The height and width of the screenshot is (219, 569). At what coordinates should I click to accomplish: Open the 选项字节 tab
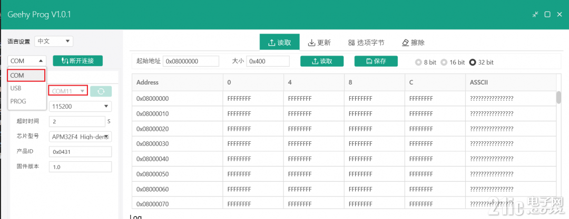coord(366,43)
